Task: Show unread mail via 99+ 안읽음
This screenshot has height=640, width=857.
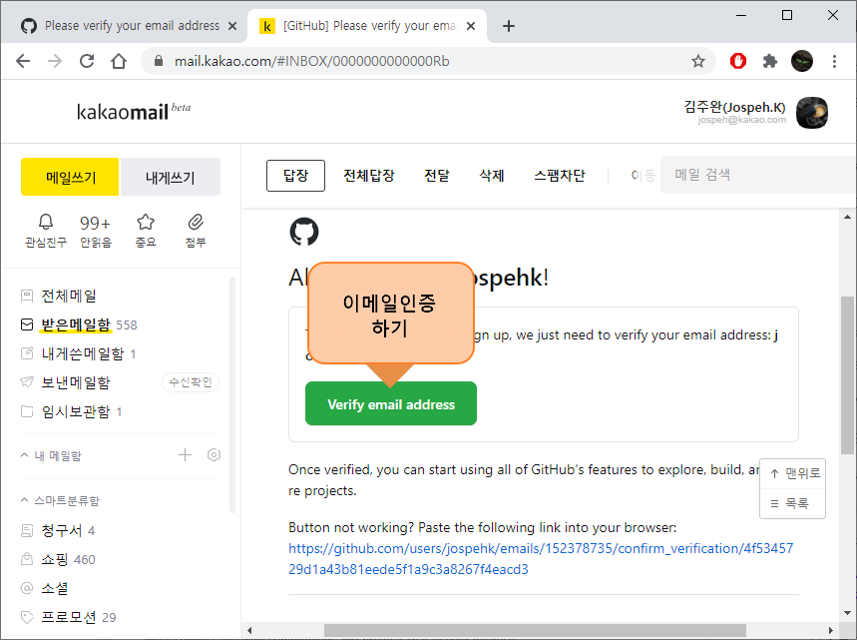Action: [x=96, y=231]
